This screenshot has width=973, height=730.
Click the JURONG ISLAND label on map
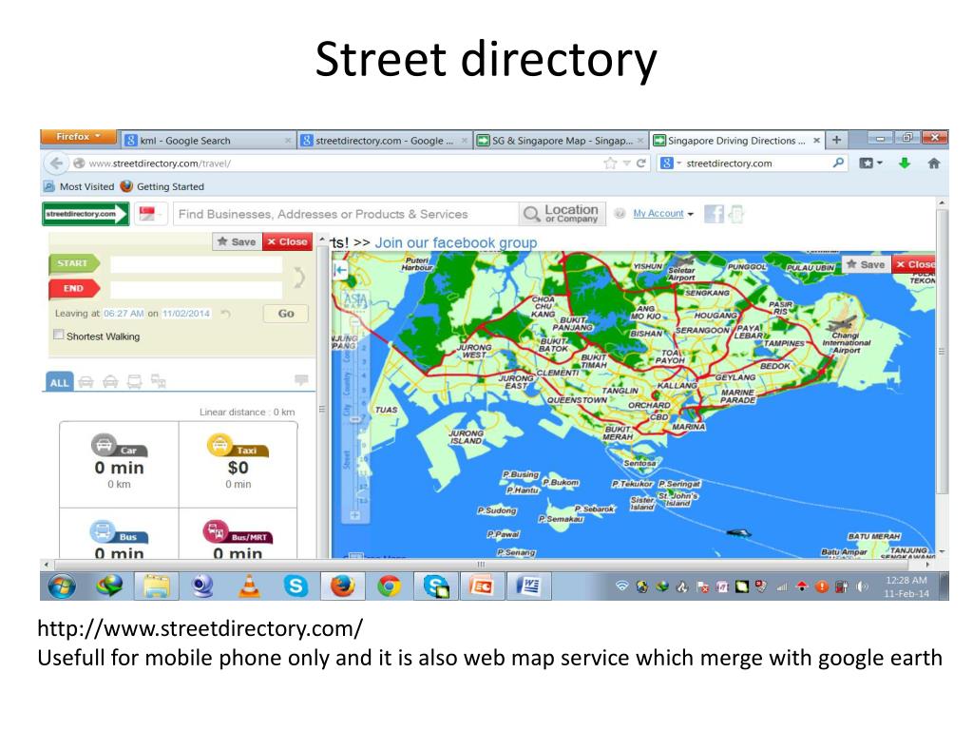tap(466, 437)
